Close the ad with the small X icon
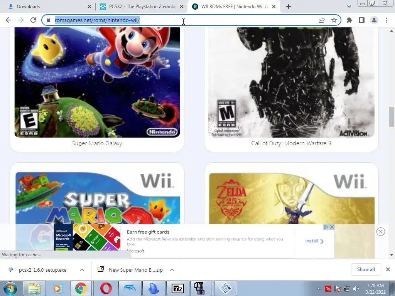 [x=332, y=227]
